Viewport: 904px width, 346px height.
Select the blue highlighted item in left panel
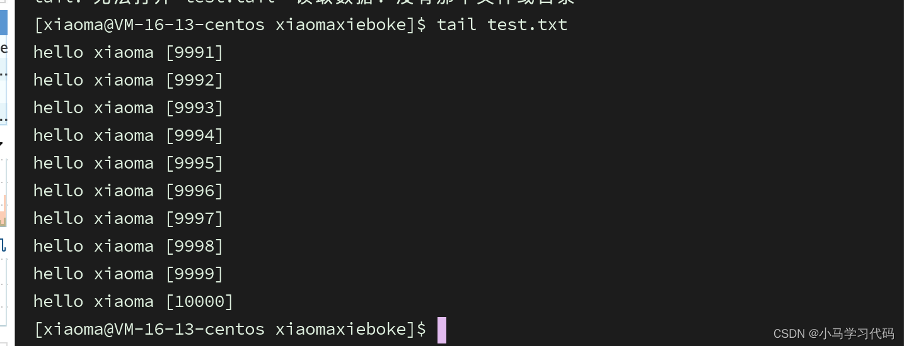(x=3, y=23)
